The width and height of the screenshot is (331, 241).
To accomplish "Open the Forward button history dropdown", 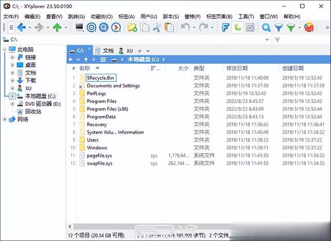I will pyautogui.click(x=48, y=27).
